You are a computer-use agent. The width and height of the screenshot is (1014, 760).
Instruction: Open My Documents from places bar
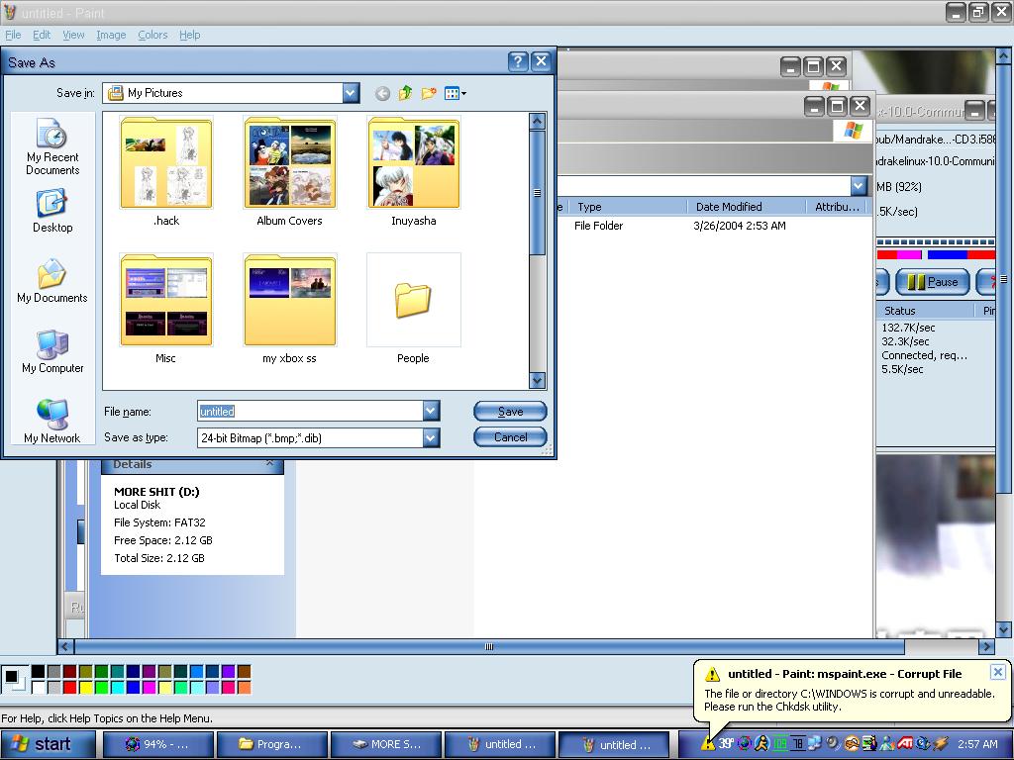tap(52, 281)
